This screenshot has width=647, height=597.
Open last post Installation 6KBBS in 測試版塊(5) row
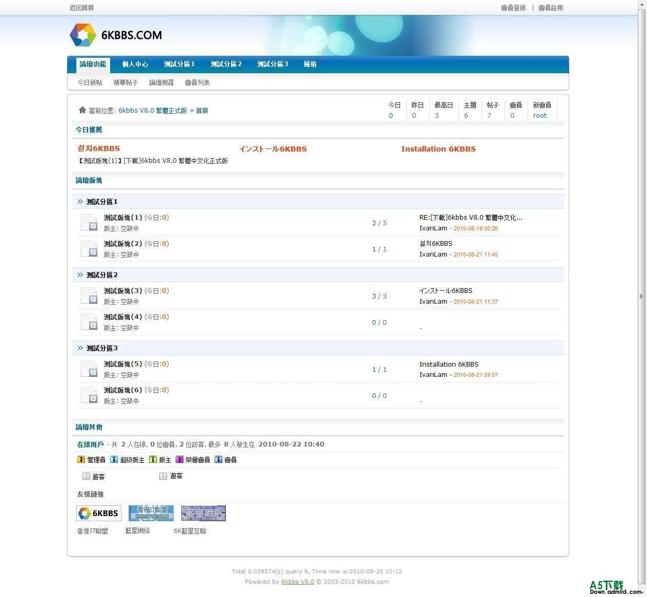[449, 365]
